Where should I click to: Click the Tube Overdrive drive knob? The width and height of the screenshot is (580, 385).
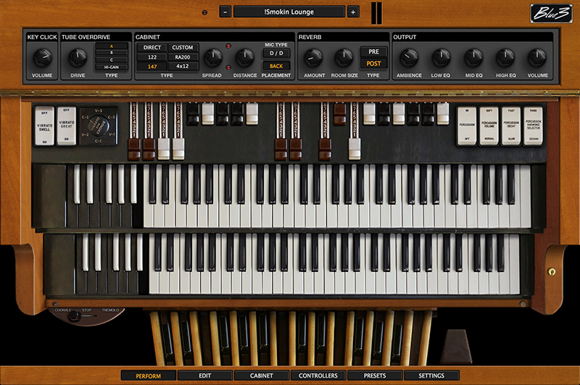tap(77, 57)
